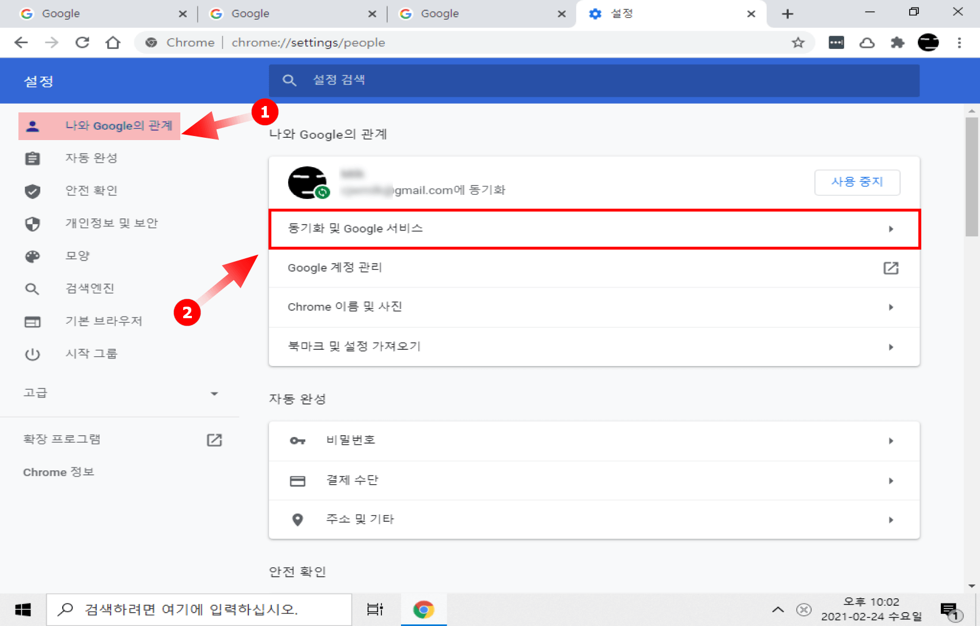Open 결제 수단 row arrow

[891, 481]
